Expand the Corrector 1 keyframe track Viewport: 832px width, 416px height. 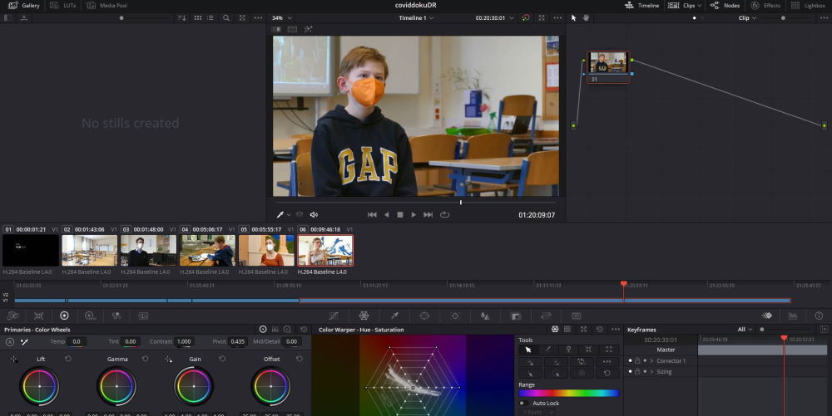pyautogui.click(x=651, y=361)
